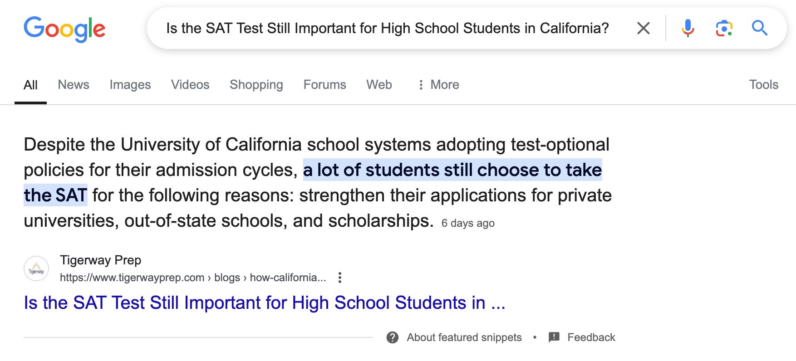Screen dimensions: 796x361
Task: Click the question mark icon for snippets
Action: pyautogui.click(x=392, y=337)
